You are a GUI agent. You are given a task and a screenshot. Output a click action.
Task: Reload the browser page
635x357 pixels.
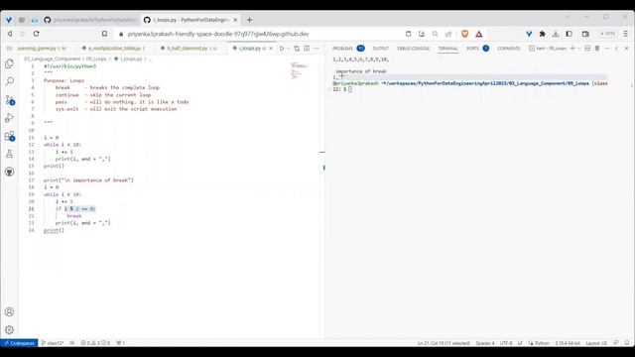pyautogui.click(x=36, y=34)
